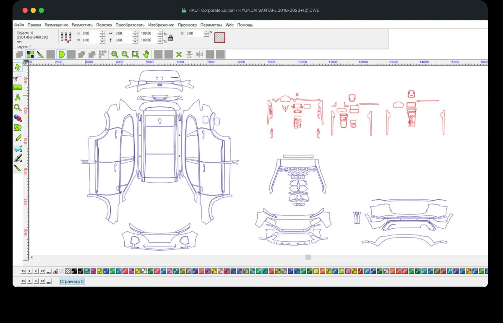Screen dimensions: 503x323
Task: Decrease the height percent stepper
Action: (x=160, y=42)
